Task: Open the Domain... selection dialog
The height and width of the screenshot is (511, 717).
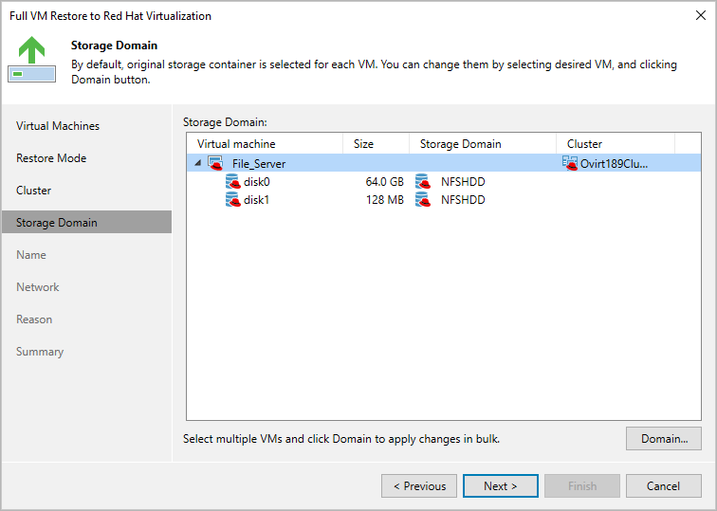Action: (x=664, y=439)
